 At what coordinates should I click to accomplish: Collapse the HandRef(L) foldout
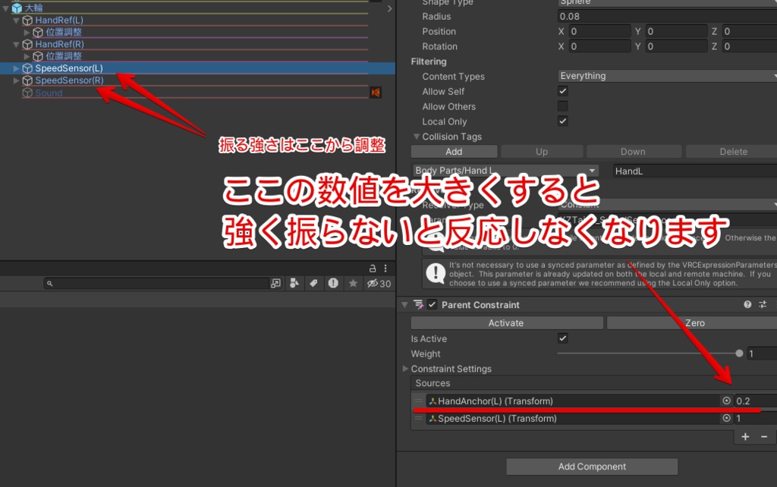click(16, 20)
